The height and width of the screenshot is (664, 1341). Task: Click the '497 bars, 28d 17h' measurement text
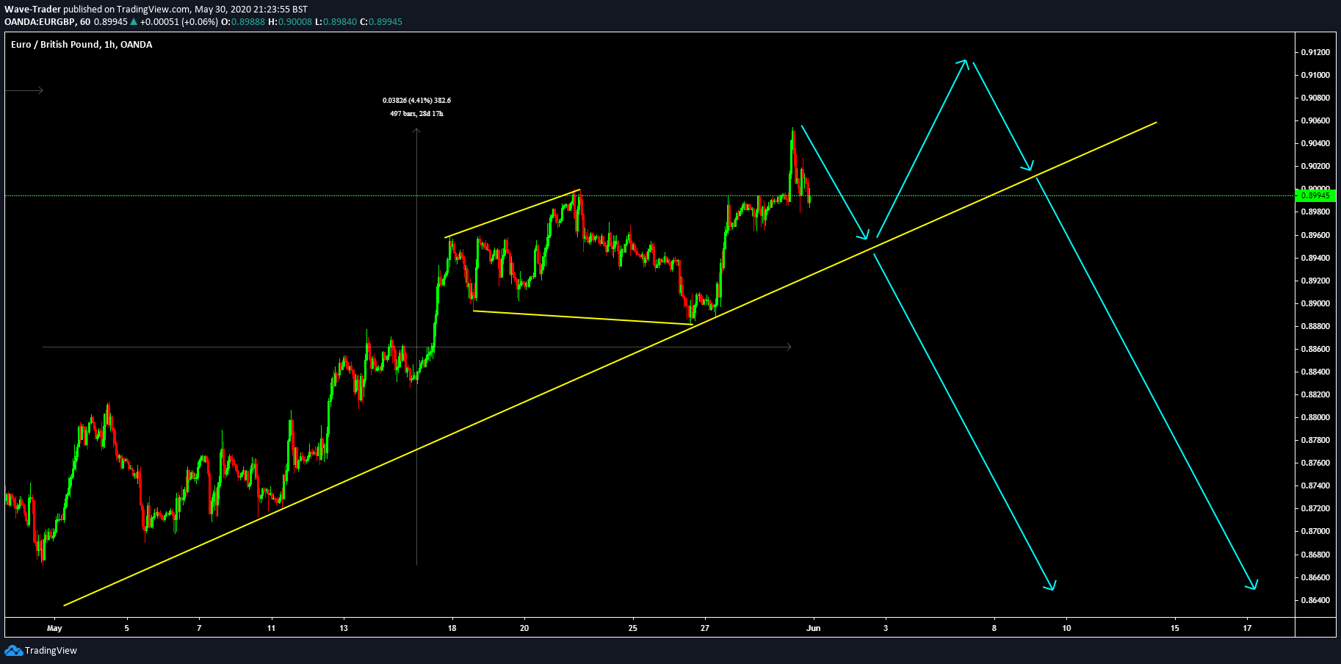coord(416,114)
